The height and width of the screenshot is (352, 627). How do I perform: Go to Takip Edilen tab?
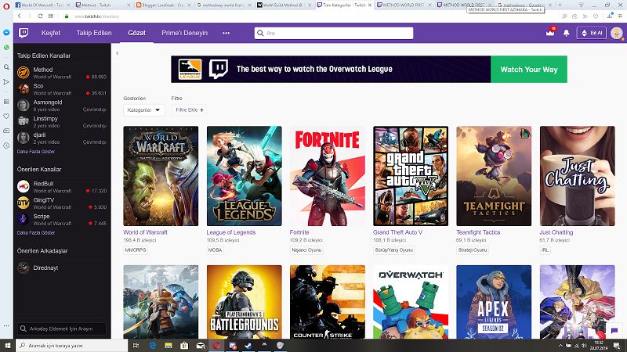[94, 33]
